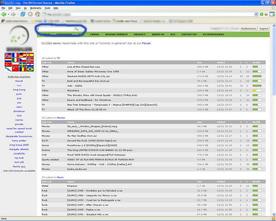Click the Forward arrow in the toolbar
The height and width of the screenshot is (221, 276).
click(x=13, y=14)
